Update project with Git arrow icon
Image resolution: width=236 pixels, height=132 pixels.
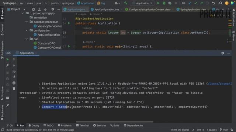pyautogui.click(x=190, y=3)
